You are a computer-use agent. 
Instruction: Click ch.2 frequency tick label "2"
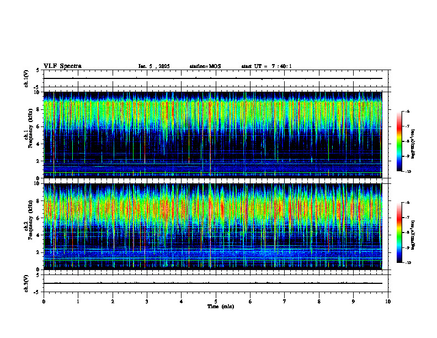click(39, 252)
